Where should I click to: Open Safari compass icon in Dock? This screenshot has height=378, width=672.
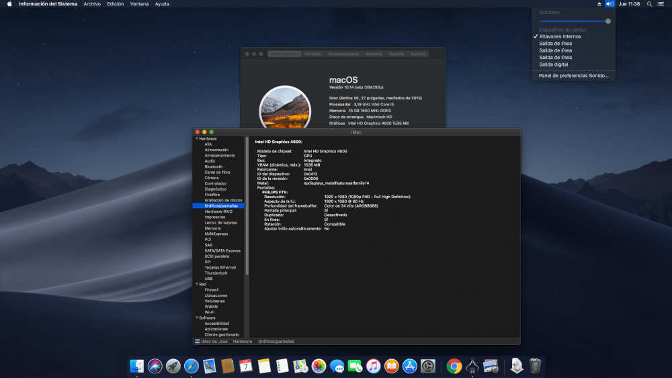191,366
